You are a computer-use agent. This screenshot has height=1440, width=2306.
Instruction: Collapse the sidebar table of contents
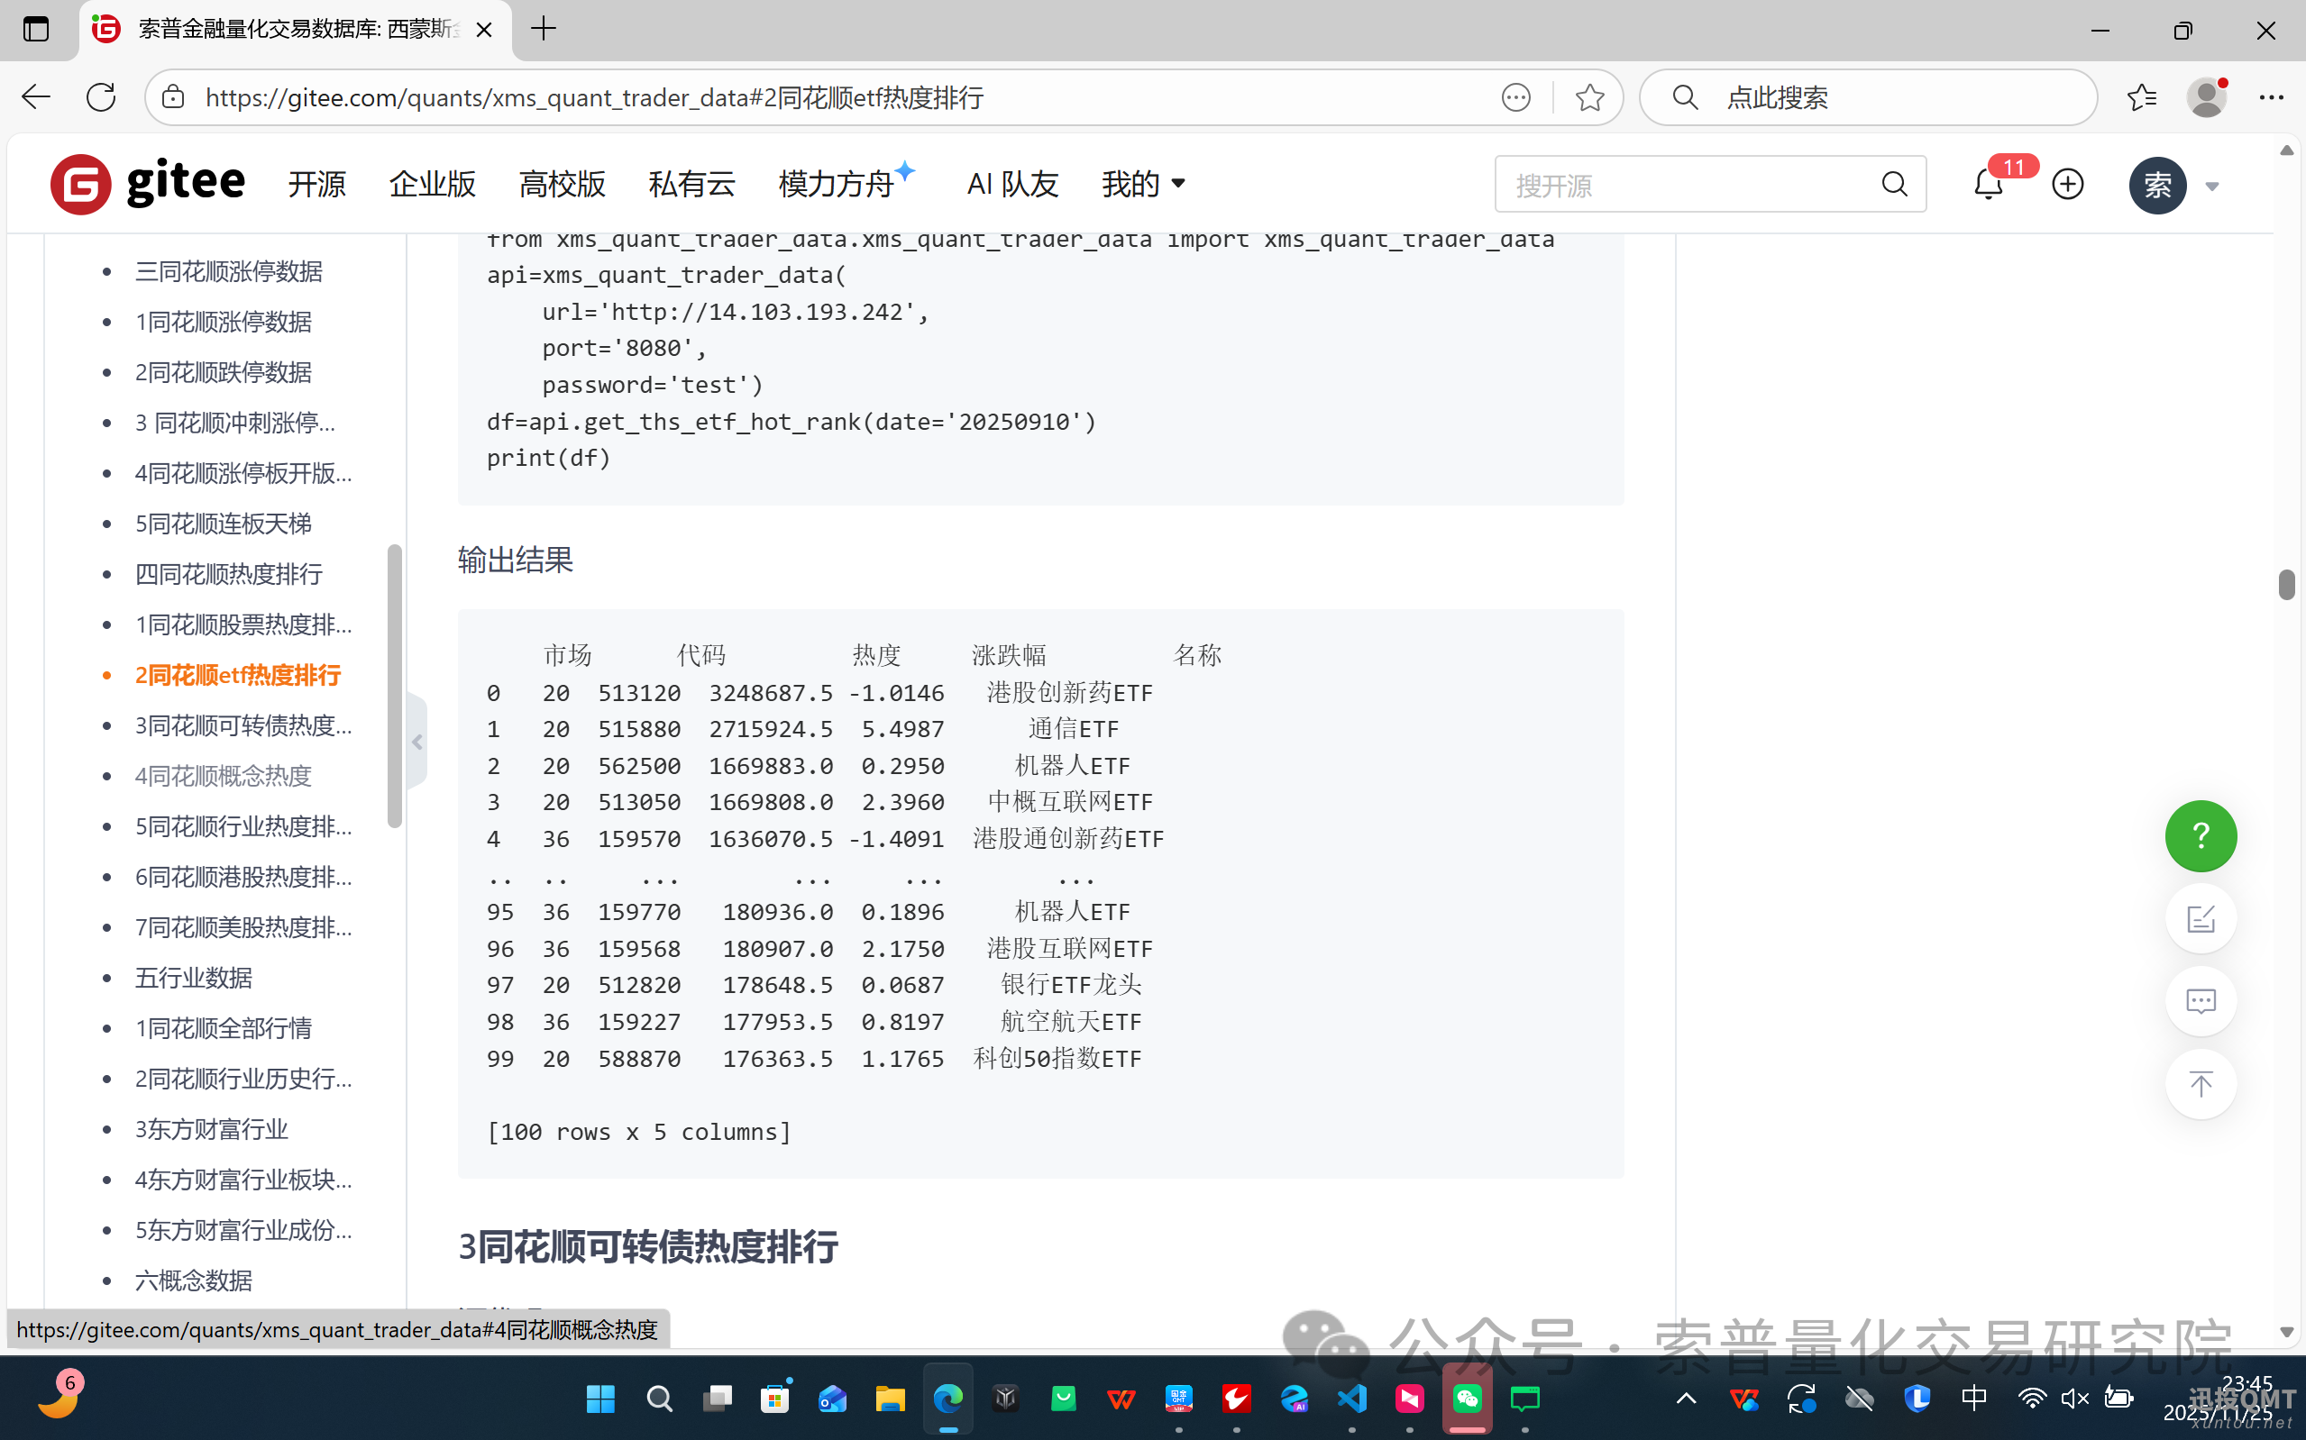pos(416,742)
